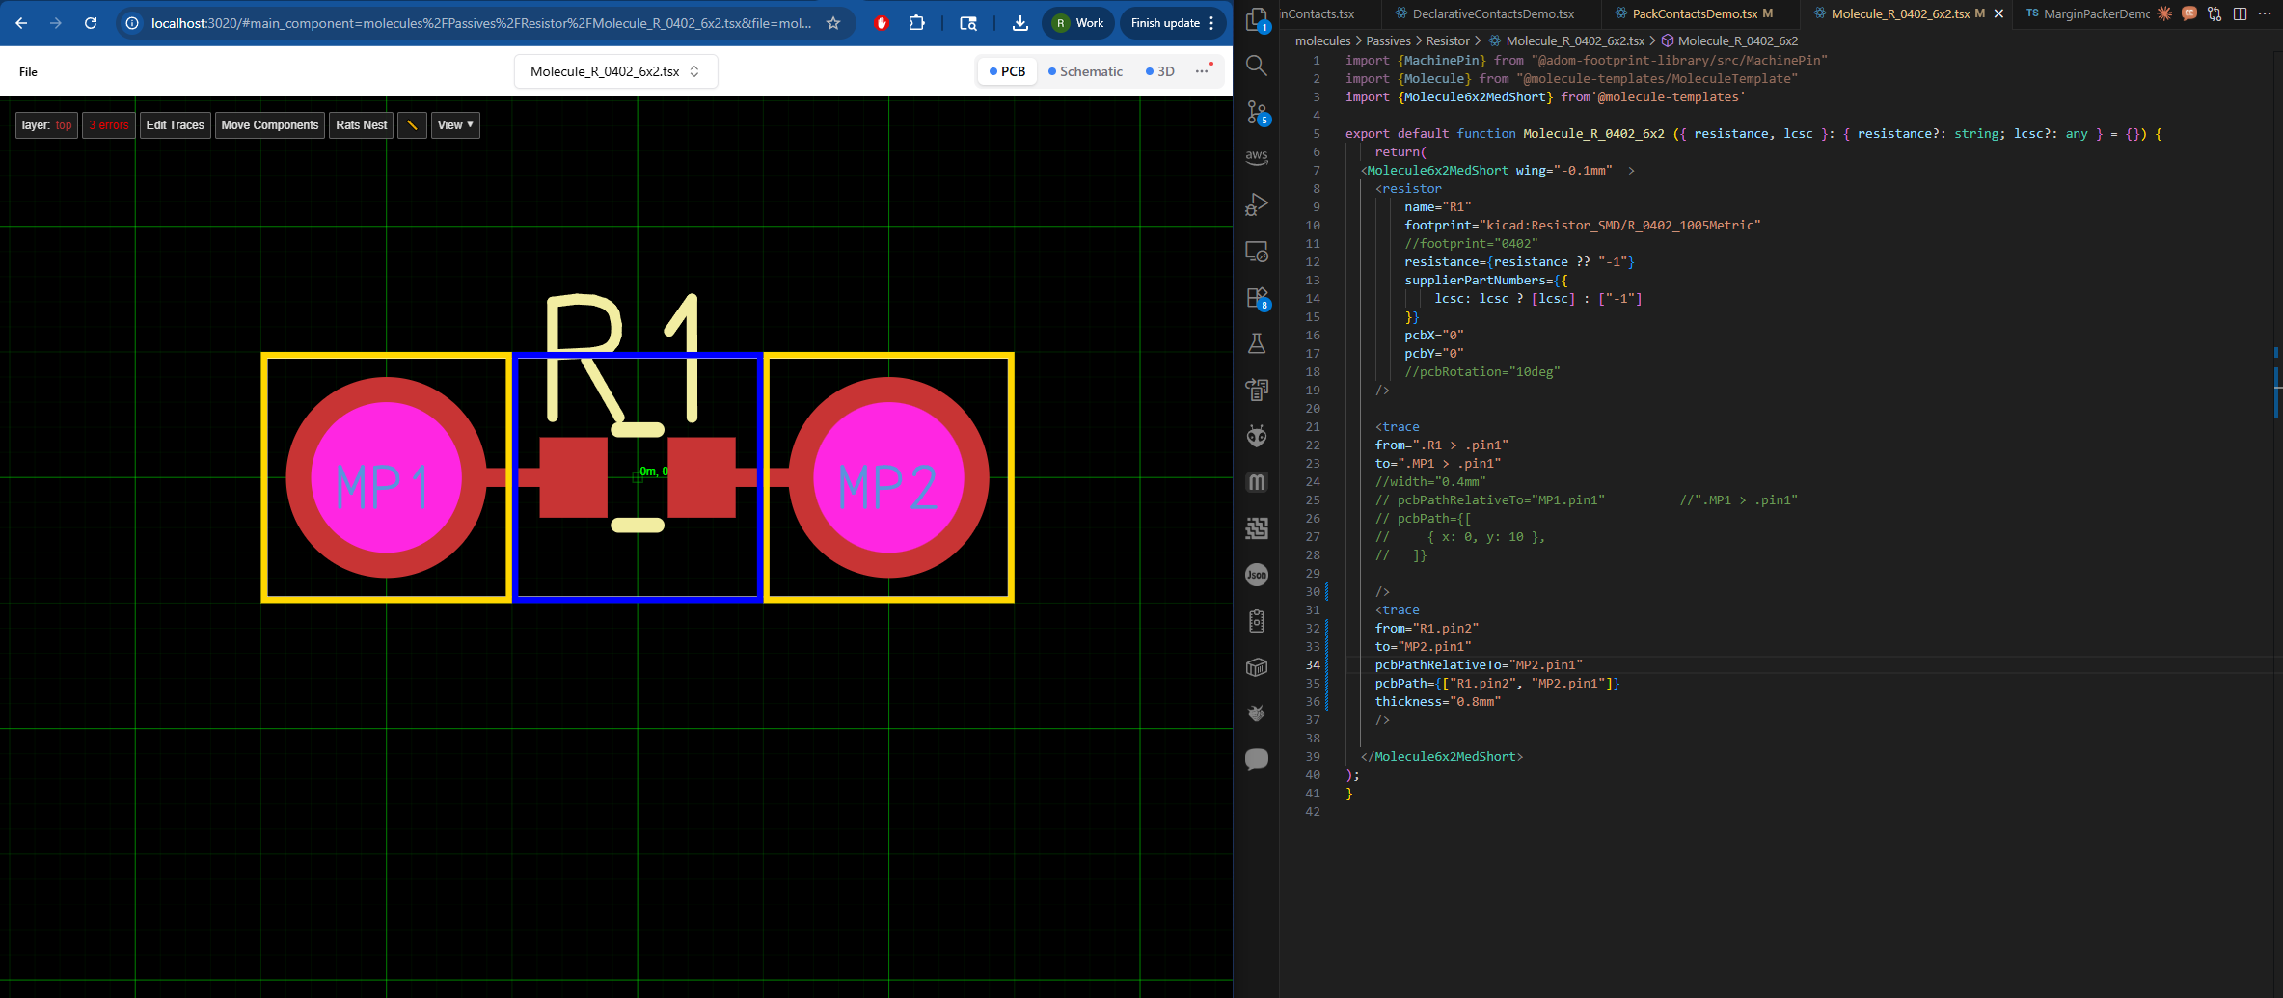Open the Extensions view in activity bar
This screenshot has width=2283, height=998.
1256,298
